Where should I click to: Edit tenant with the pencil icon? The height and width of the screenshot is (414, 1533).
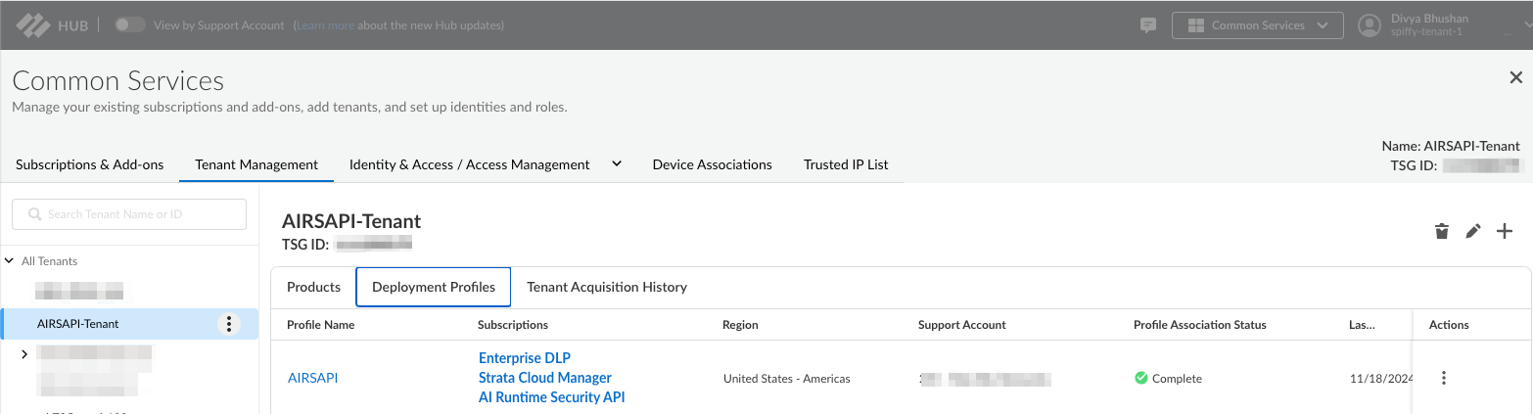pyautogui.click(x=1472, y=231)
